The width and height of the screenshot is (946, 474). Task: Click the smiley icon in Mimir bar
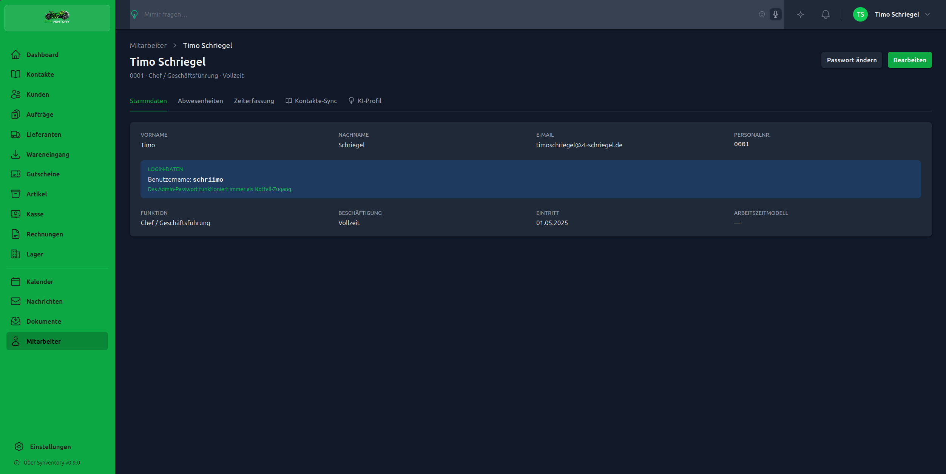click(762, 14)
